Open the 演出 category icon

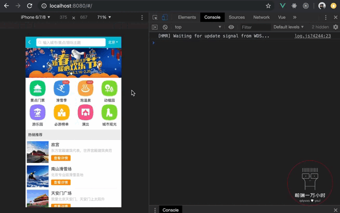pos(85,112)
